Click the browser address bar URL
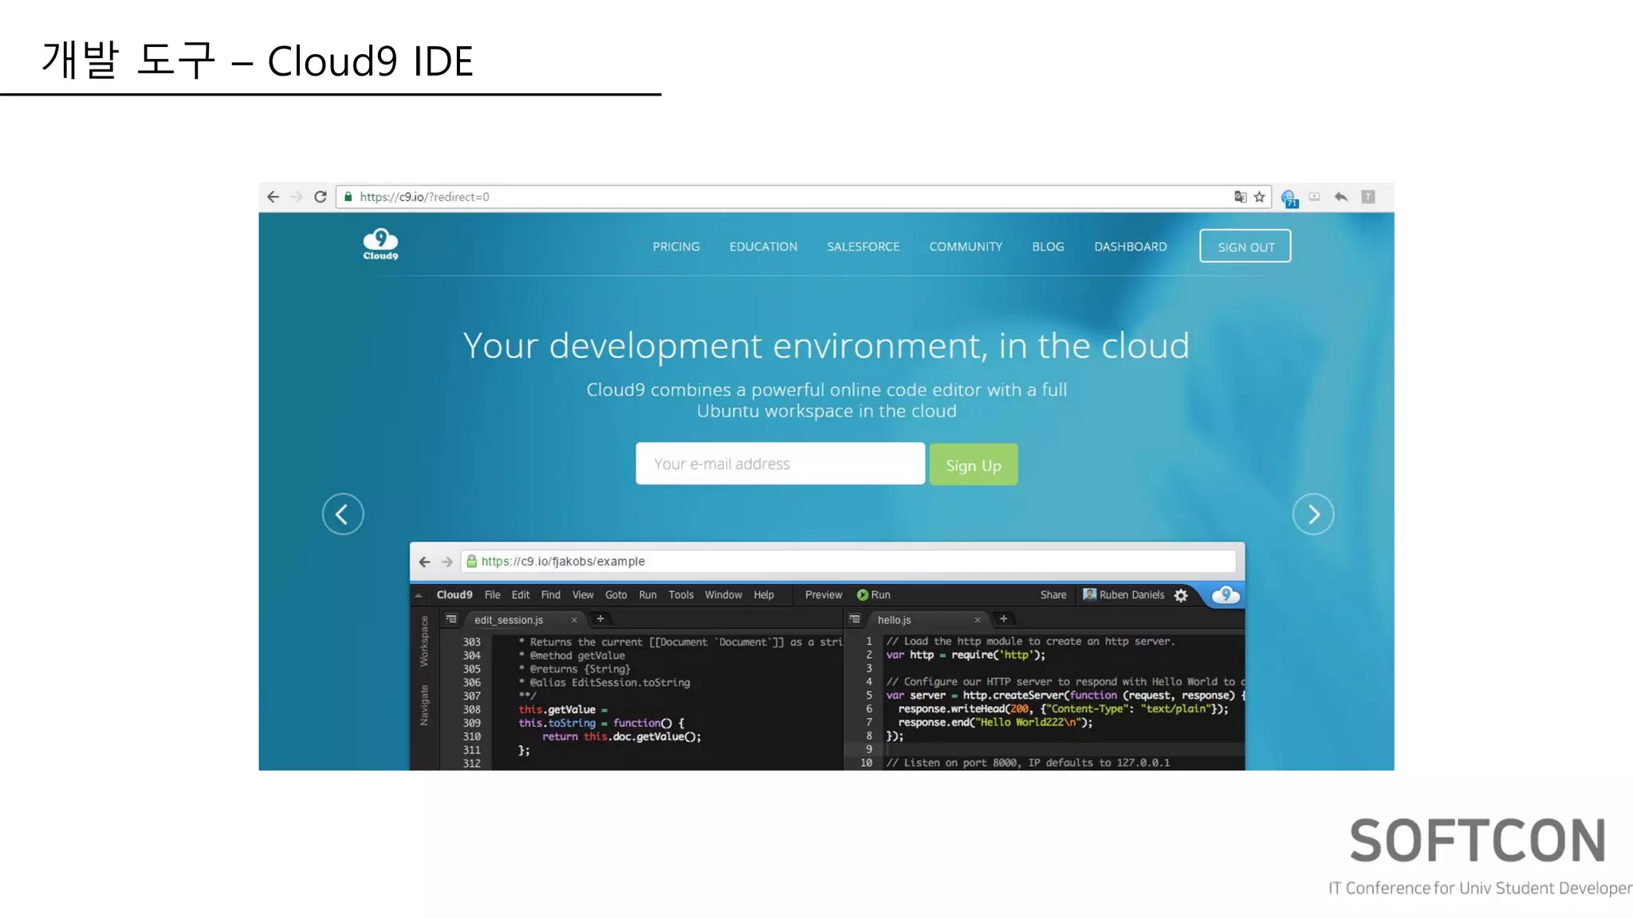The image size is (1633, 918). (424, 197)
